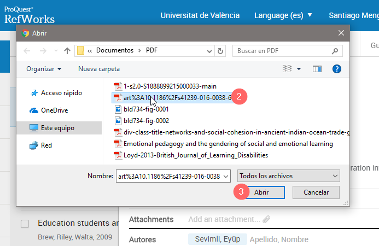Open the Todos los archivos file type dropdown

click(289, 176)
